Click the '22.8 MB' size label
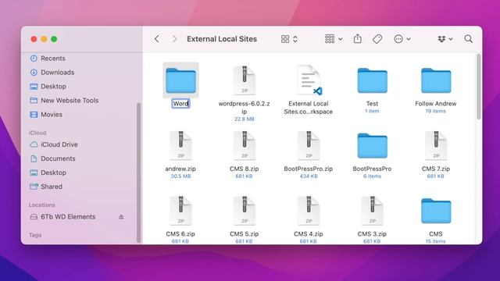This screenshot has width=500, height=281. click(245, 119)
